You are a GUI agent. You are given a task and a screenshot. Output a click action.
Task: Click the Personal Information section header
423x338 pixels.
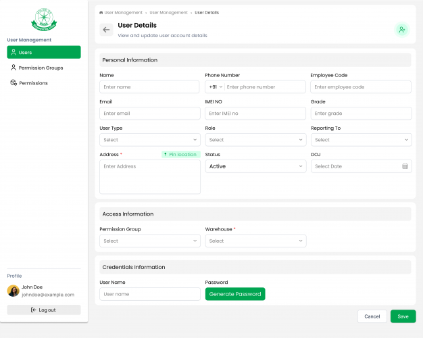pyautogui.click(x=255, y=60)
